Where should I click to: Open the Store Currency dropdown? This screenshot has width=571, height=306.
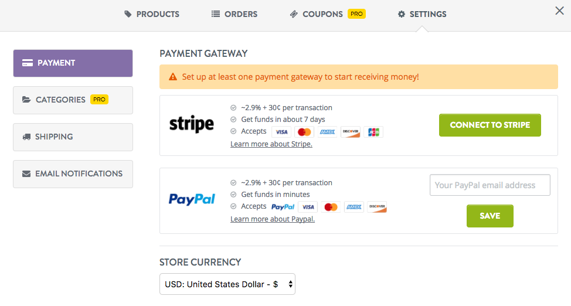click(x=227, y=284)
